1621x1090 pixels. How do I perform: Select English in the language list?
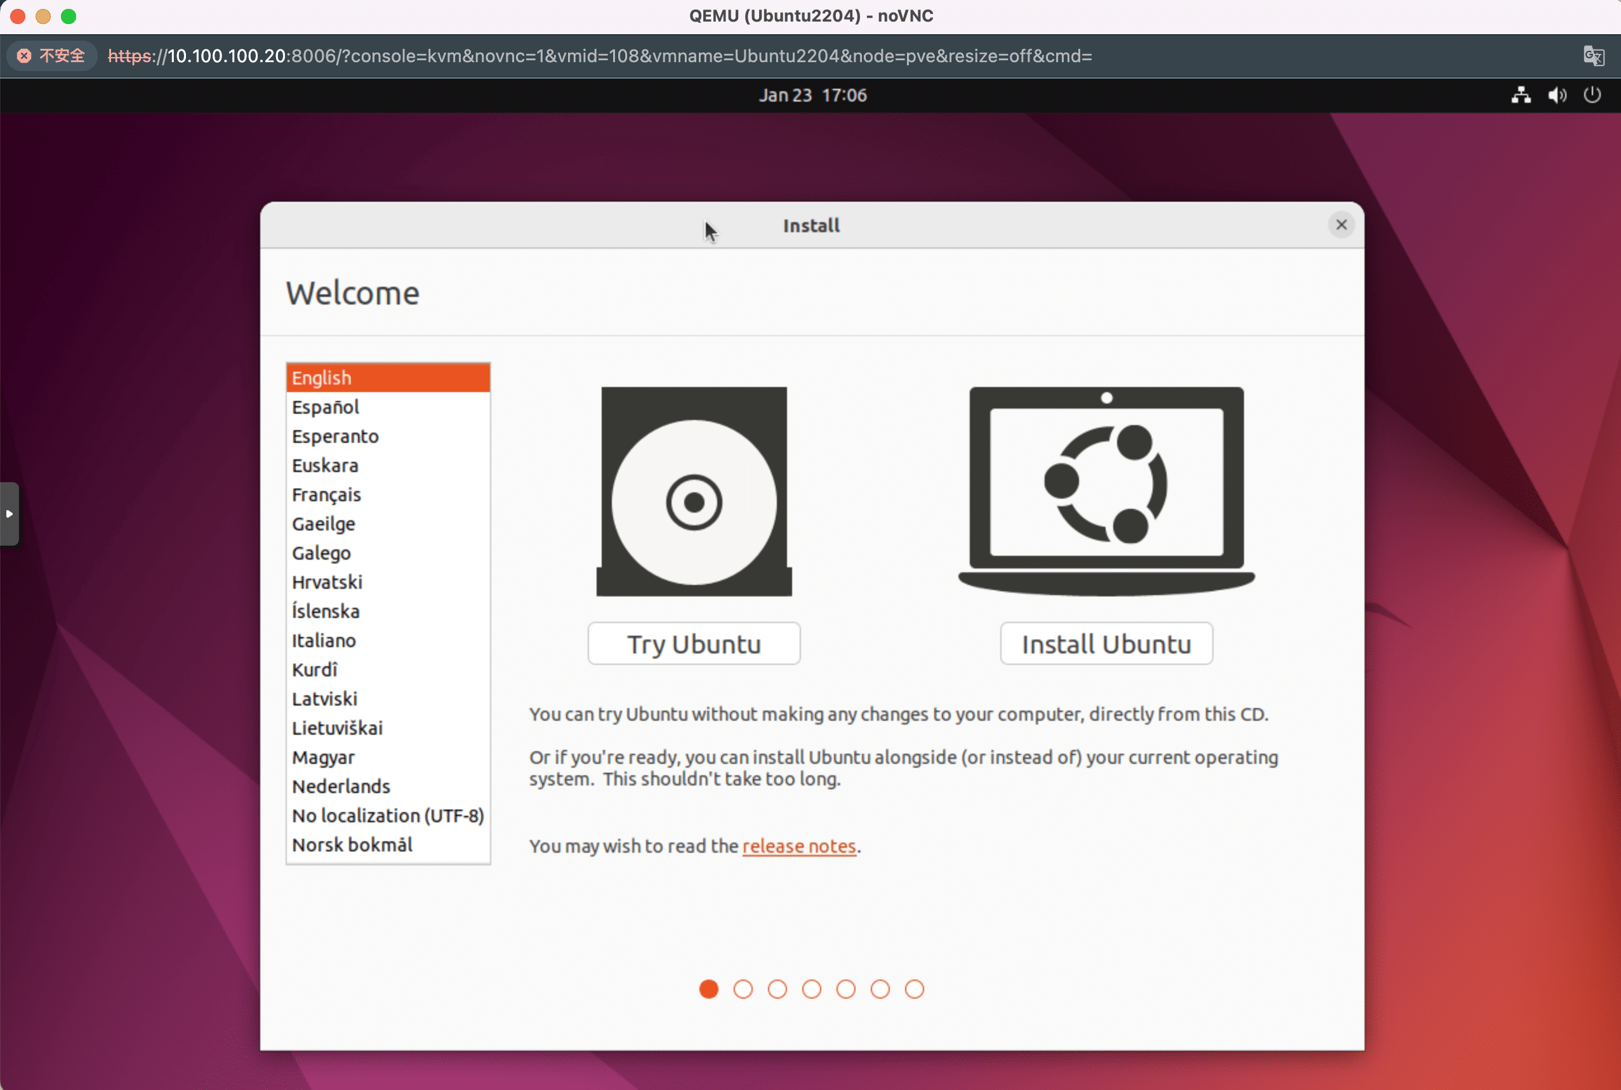pyautogui.click(x=388, y=378)
